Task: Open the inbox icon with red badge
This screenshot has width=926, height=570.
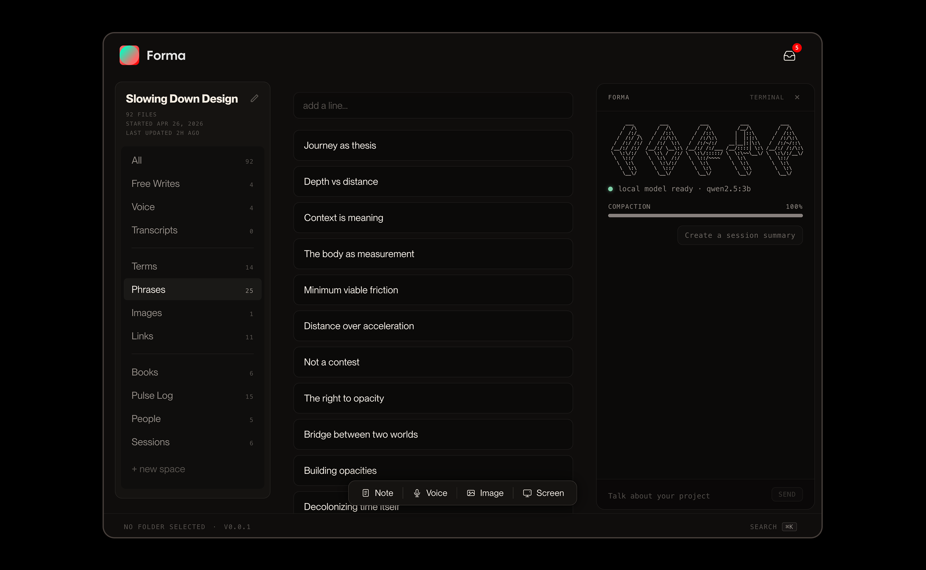Action: pyautogui.click(x=789, y=56)
